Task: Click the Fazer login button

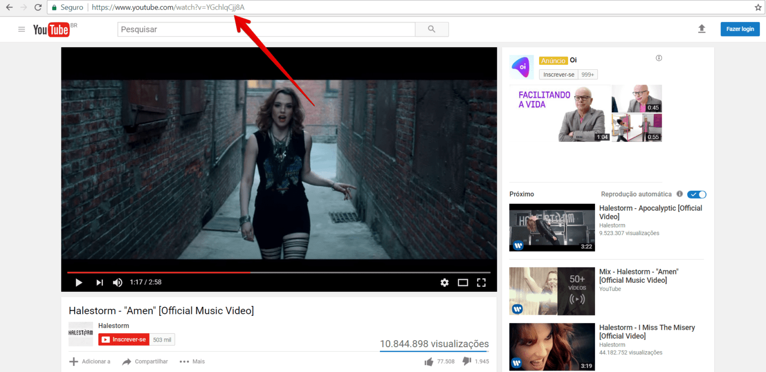Action: pyautogui.click(x=740, y=29)
